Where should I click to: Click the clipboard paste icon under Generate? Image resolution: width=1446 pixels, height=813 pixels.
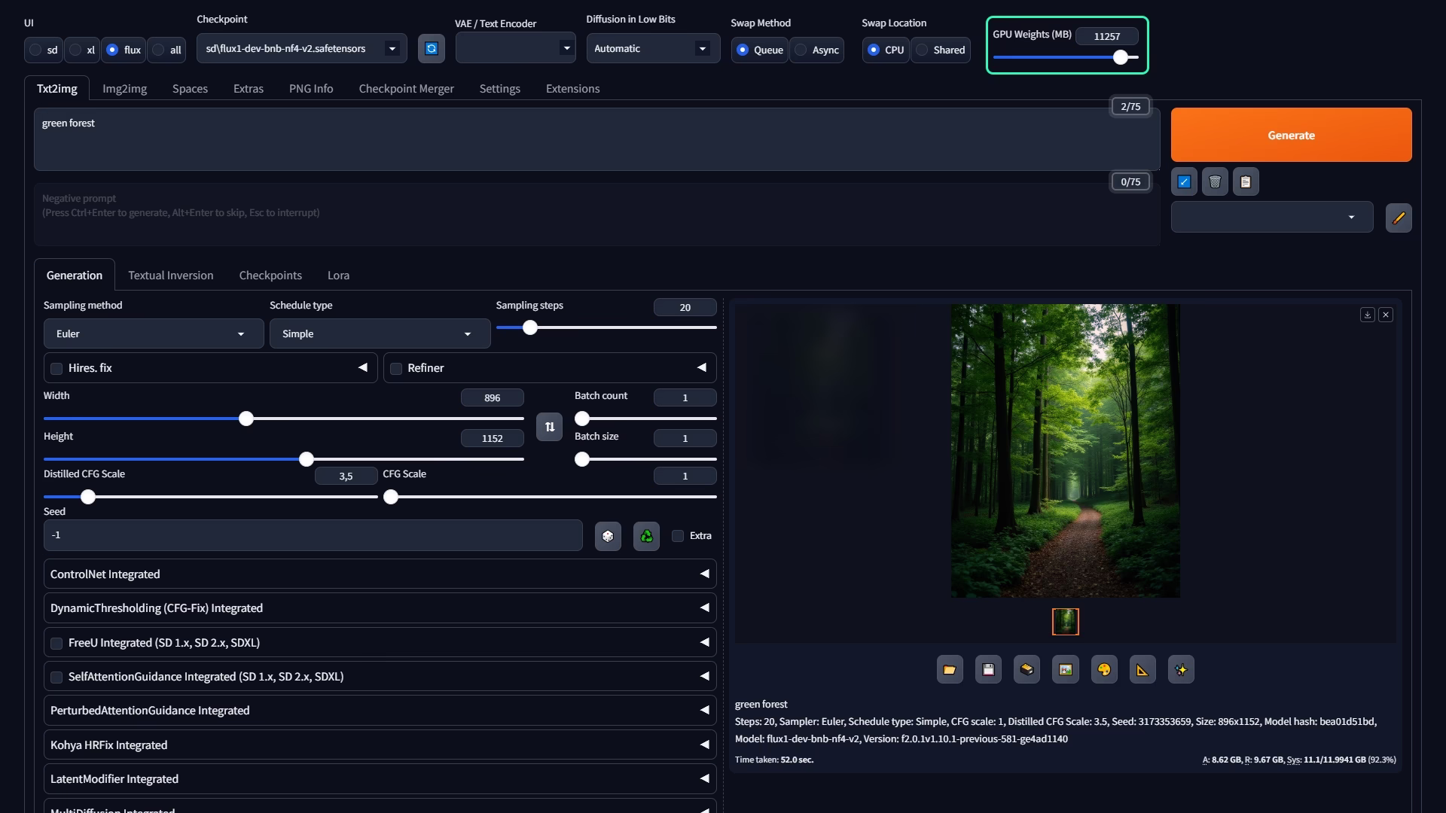pos(1246,181)
